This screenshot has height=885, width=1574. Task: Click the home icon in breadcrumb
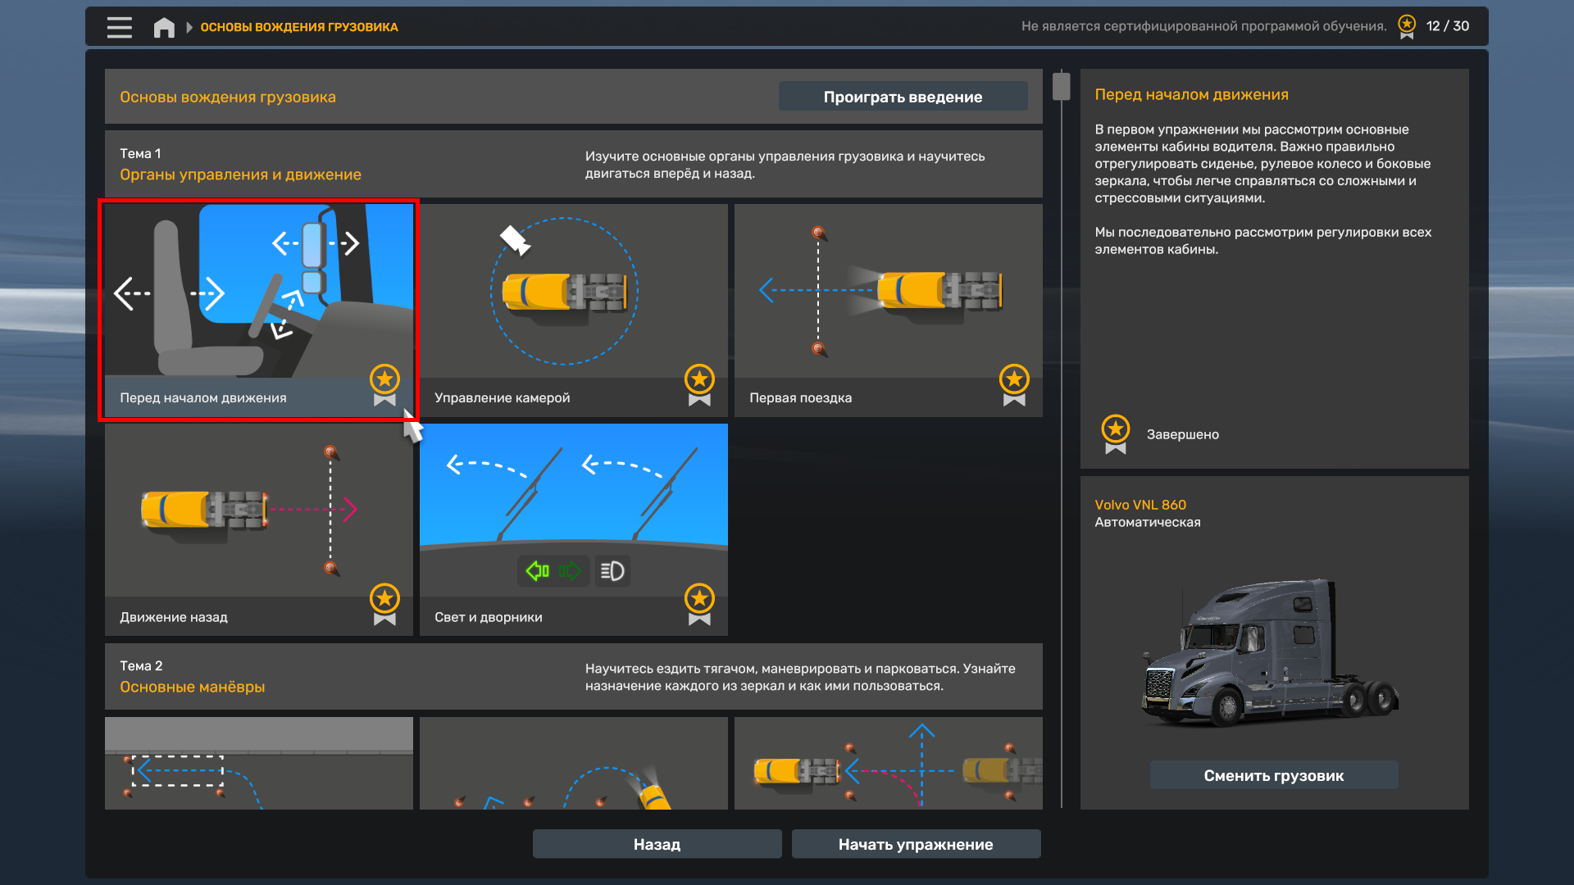coord(164,27)
